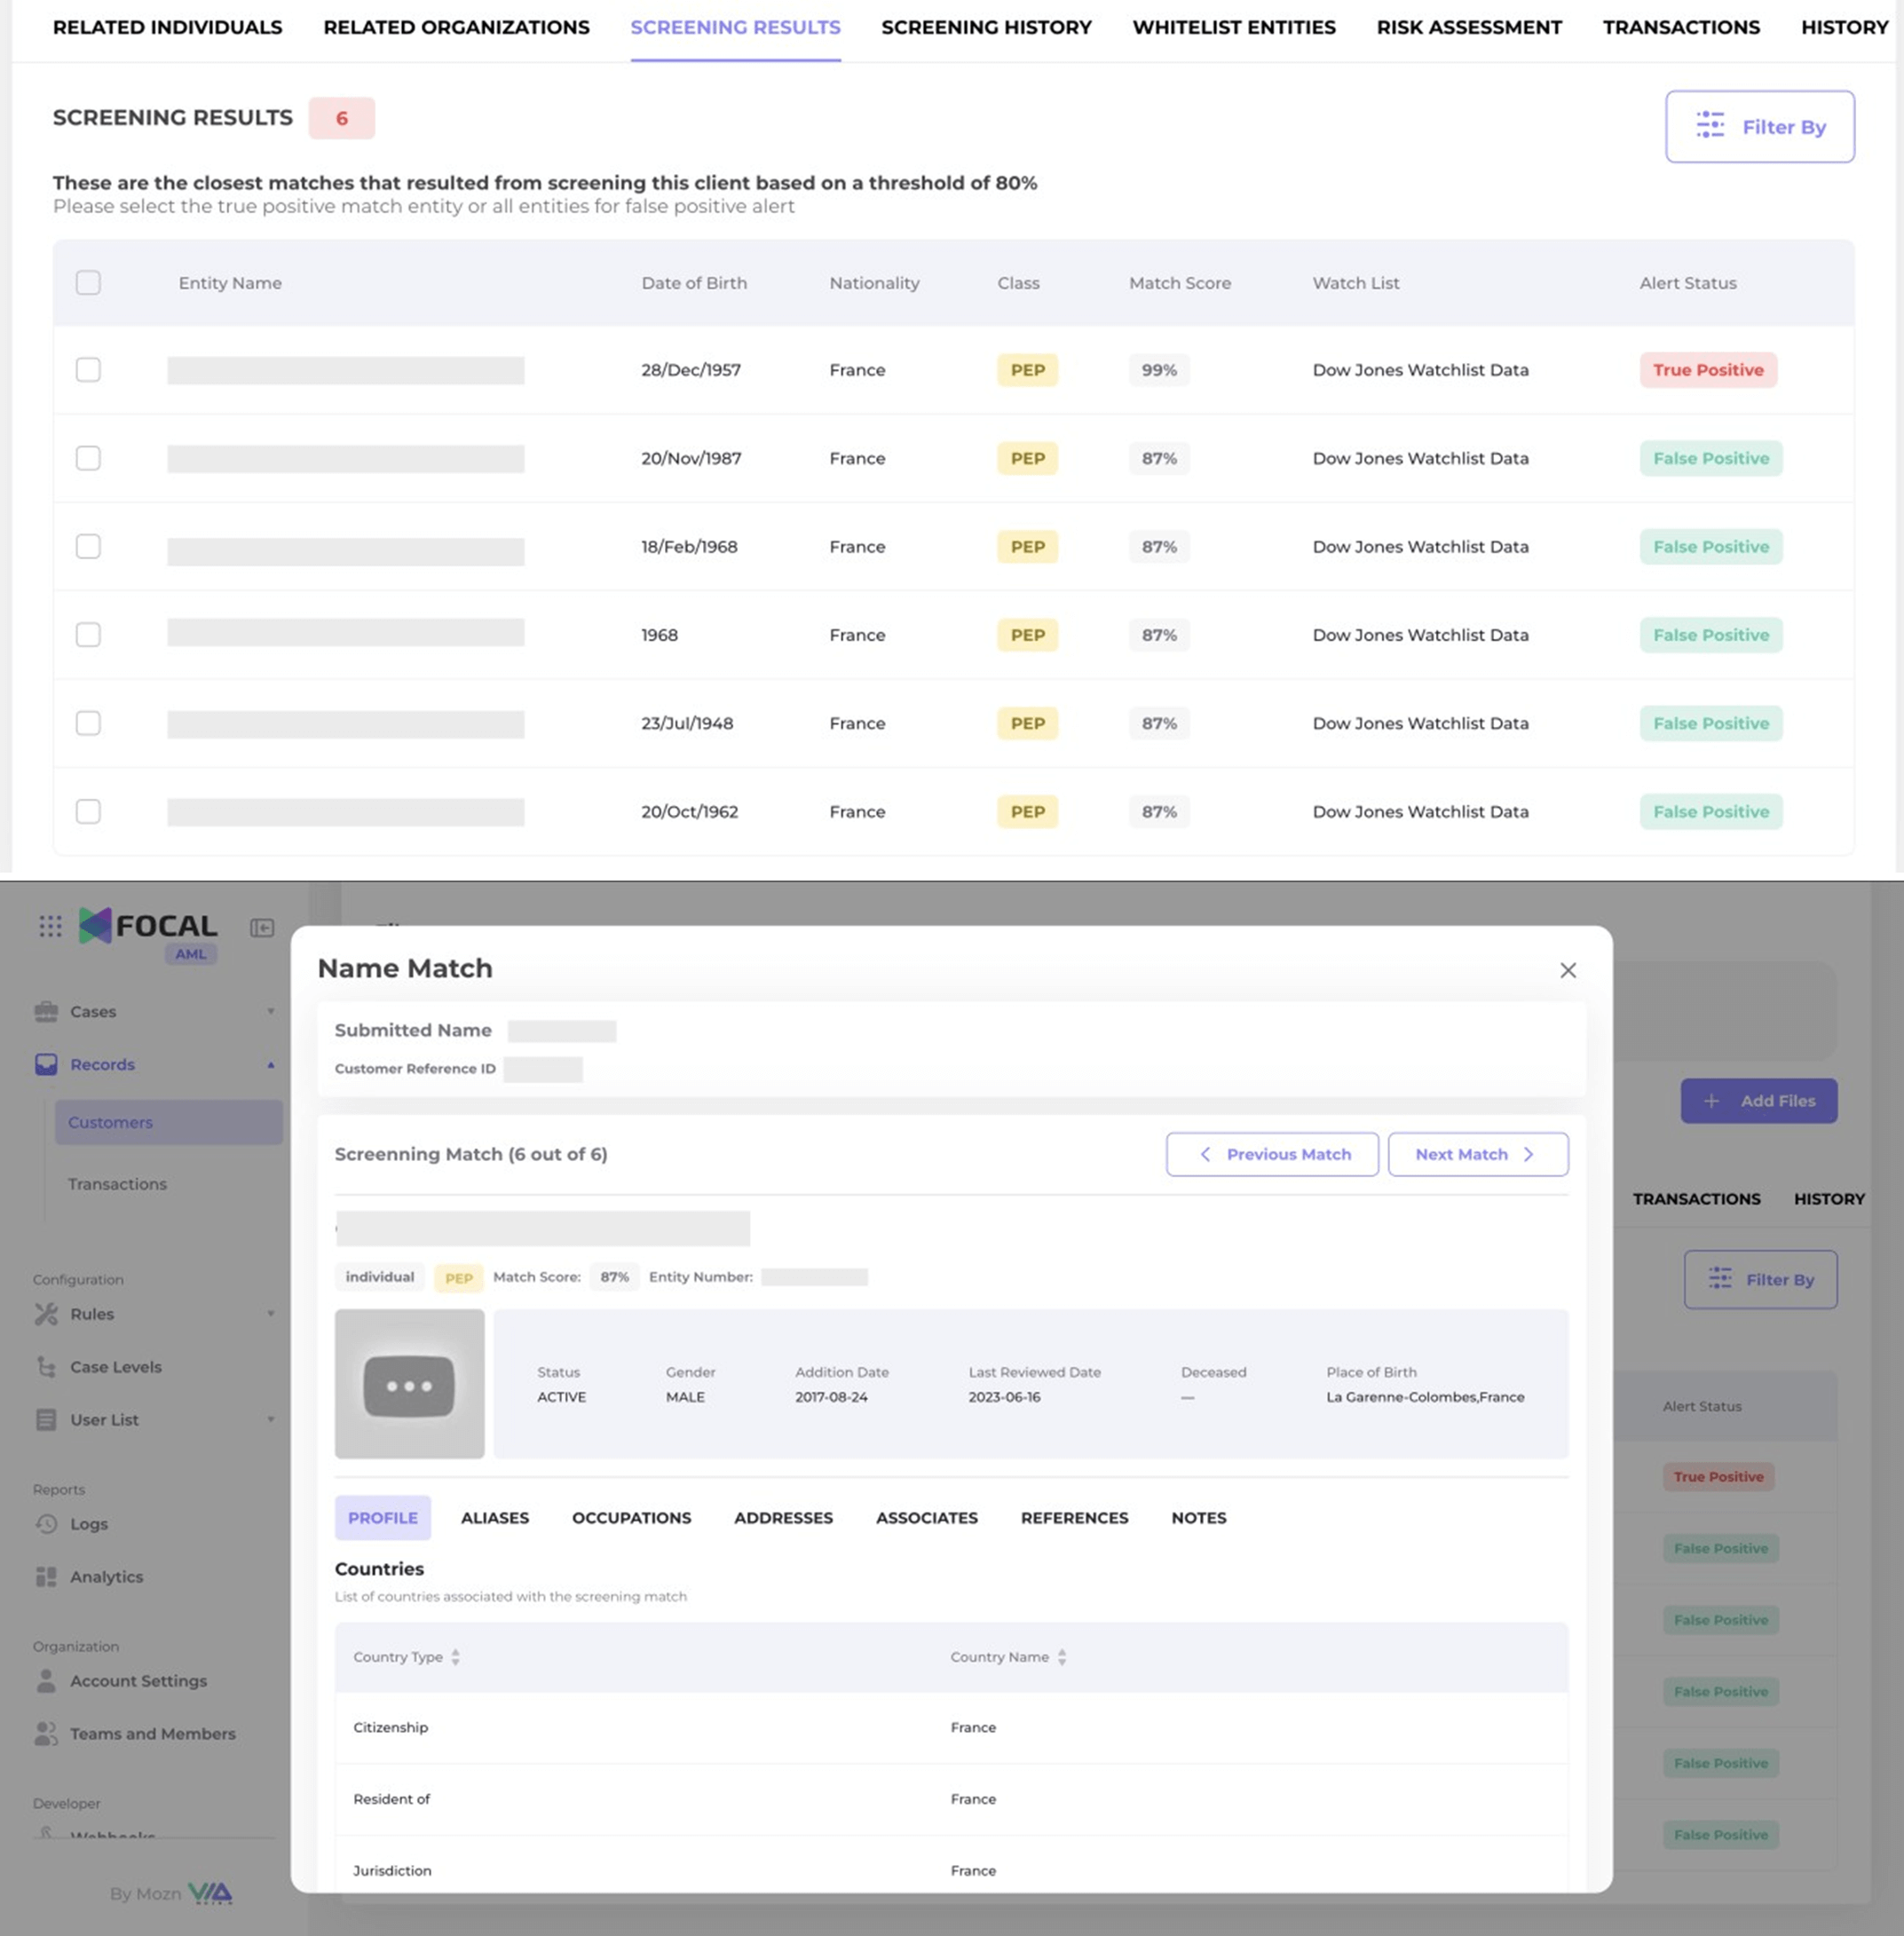Check the row with 28/Dec/1957 birth date
Screen dimensions: 1904x1936
[x=88, y=370]
